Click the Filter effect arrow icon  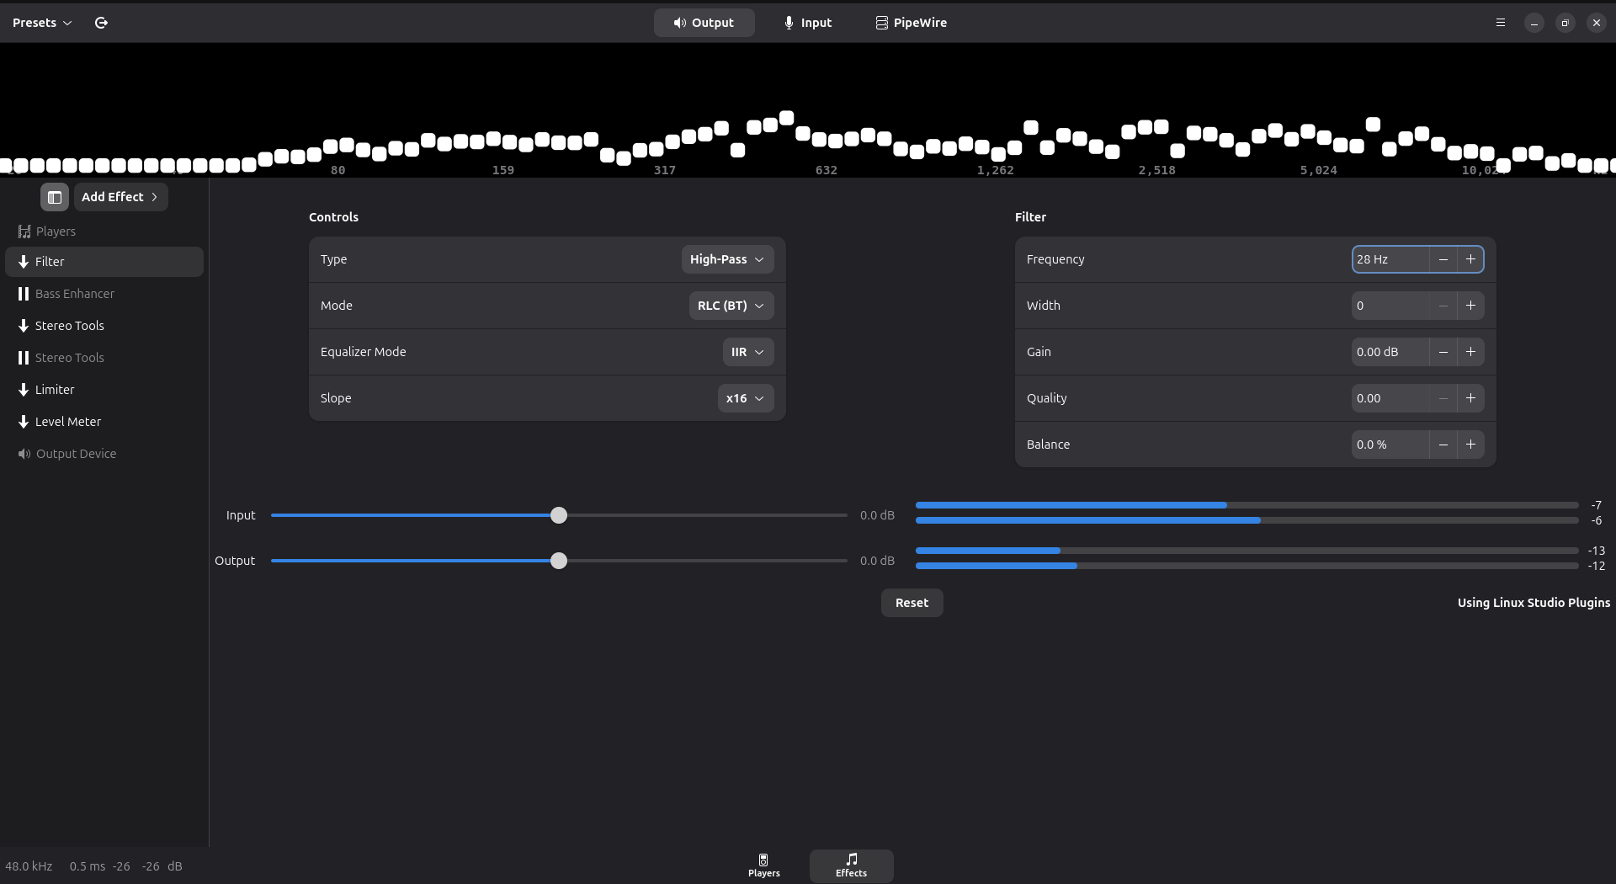coord(24,262)
